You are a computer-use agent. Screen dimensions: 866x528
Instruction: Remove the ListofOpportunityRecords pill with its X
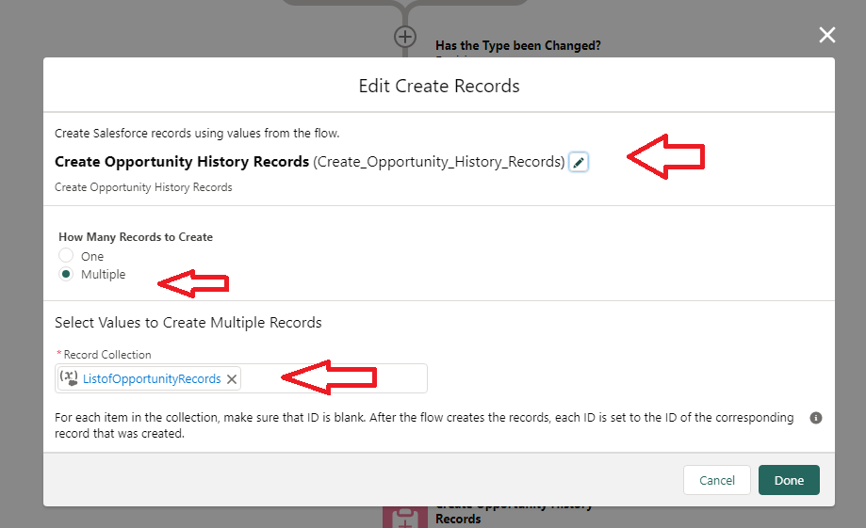(232, 378)
